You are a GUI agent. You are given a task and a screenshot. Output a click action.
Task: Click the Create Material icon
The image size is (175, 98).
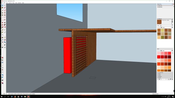point(172,22)
